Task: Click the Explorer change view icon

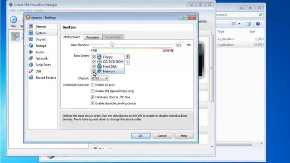Action: coord(234,24)
